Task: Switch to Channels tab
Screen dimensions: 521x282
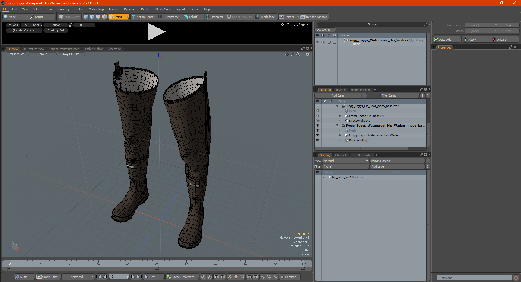Action: [341, 155]
